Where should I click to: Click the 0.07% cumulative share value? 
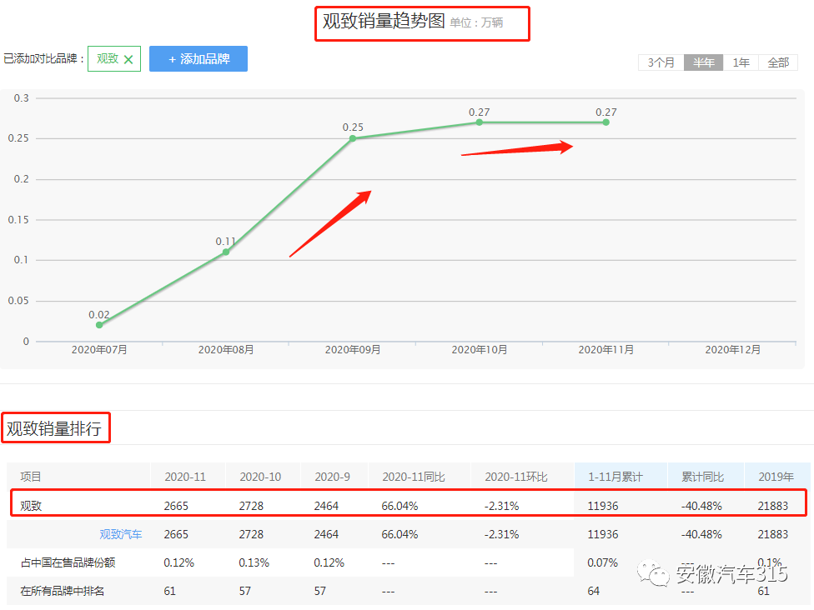coord(602,562)
